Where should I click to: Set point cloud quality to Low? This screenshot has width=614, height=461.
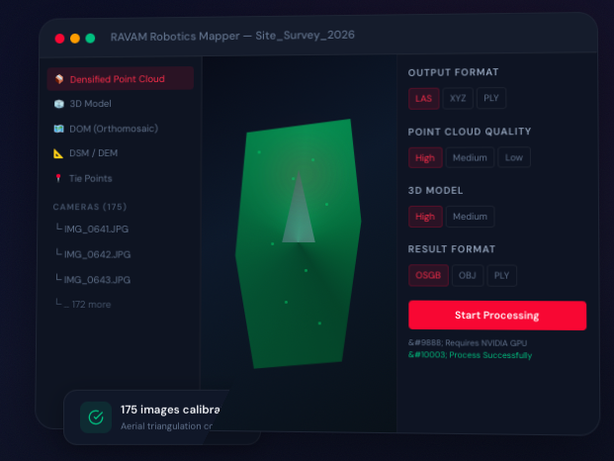514,157
